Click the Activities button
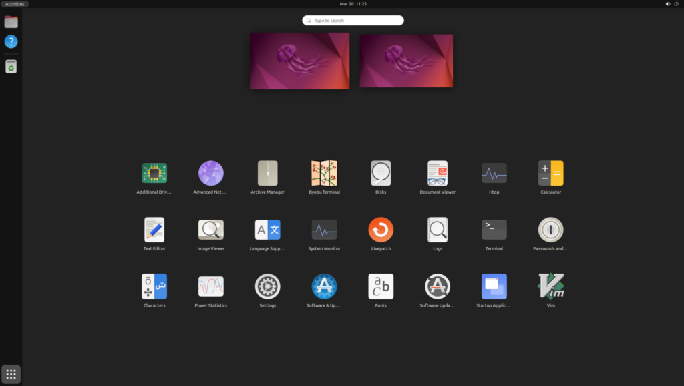 [x=15, y=3]
